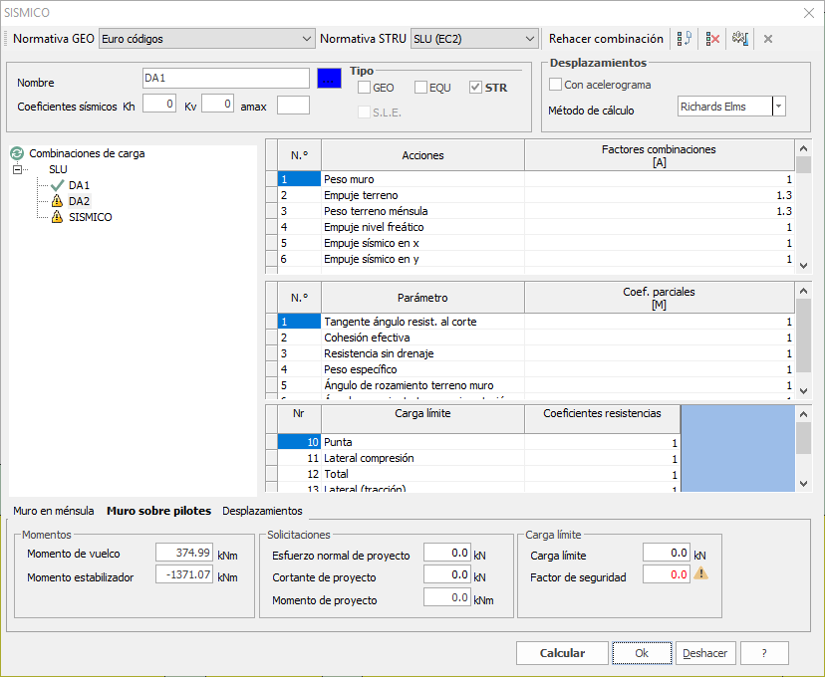Select Empuje sísmico en x row

click(536, 243)
